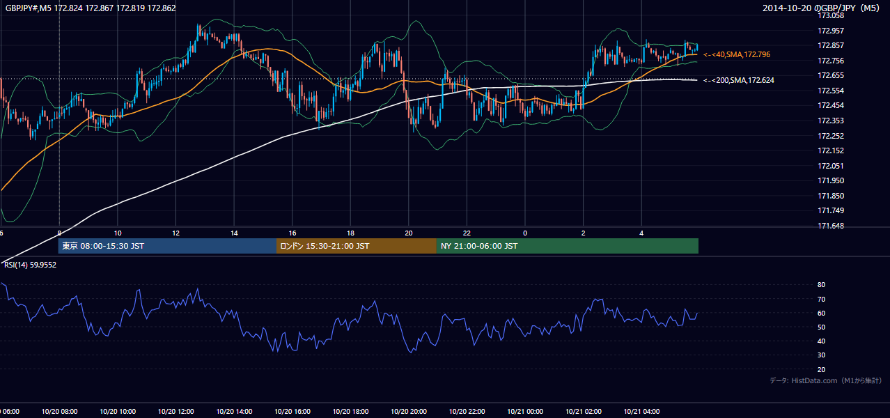Screen dimensions: 890x418
Task: Click the 10/20 10:00 date axis label
Action: pyautogui.click(x=117, y=412)
